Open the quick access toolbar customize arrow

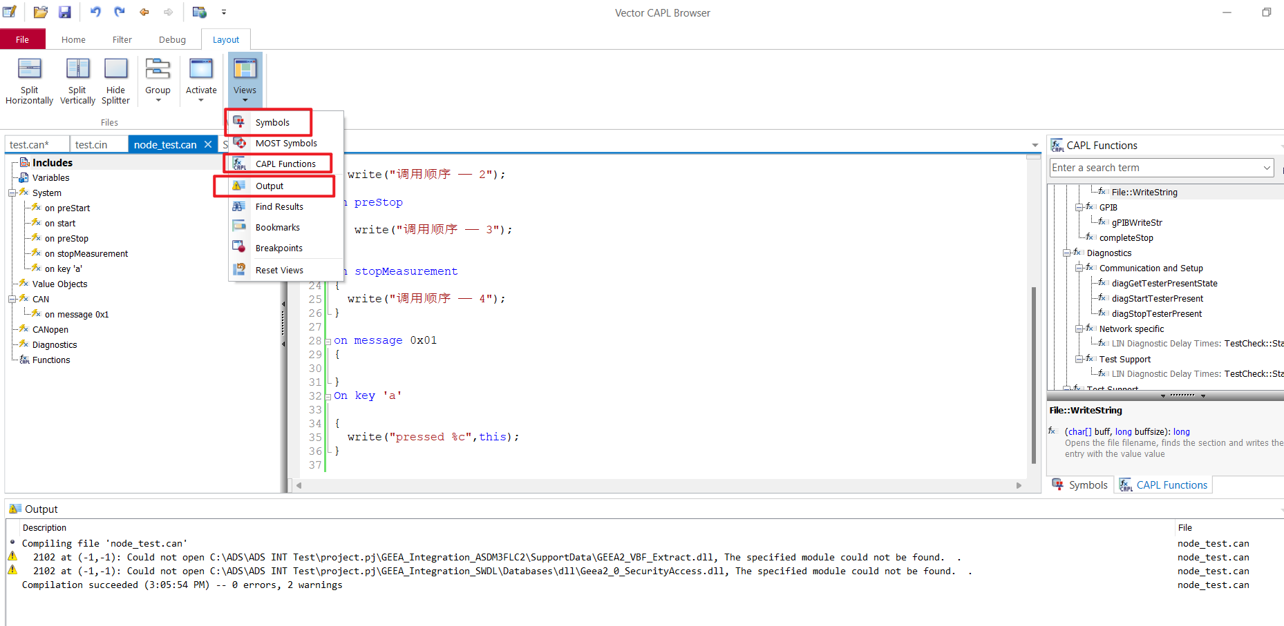(224, 12)
